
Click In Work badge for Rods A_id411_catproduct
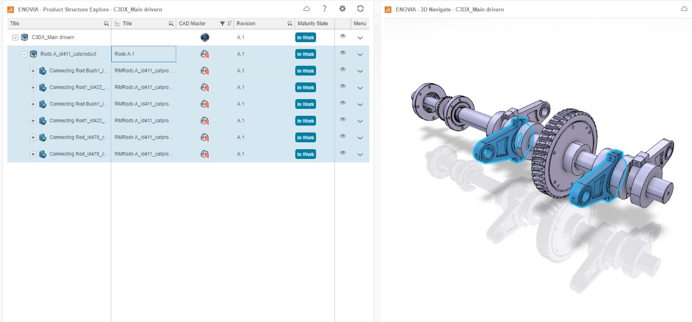306,54
